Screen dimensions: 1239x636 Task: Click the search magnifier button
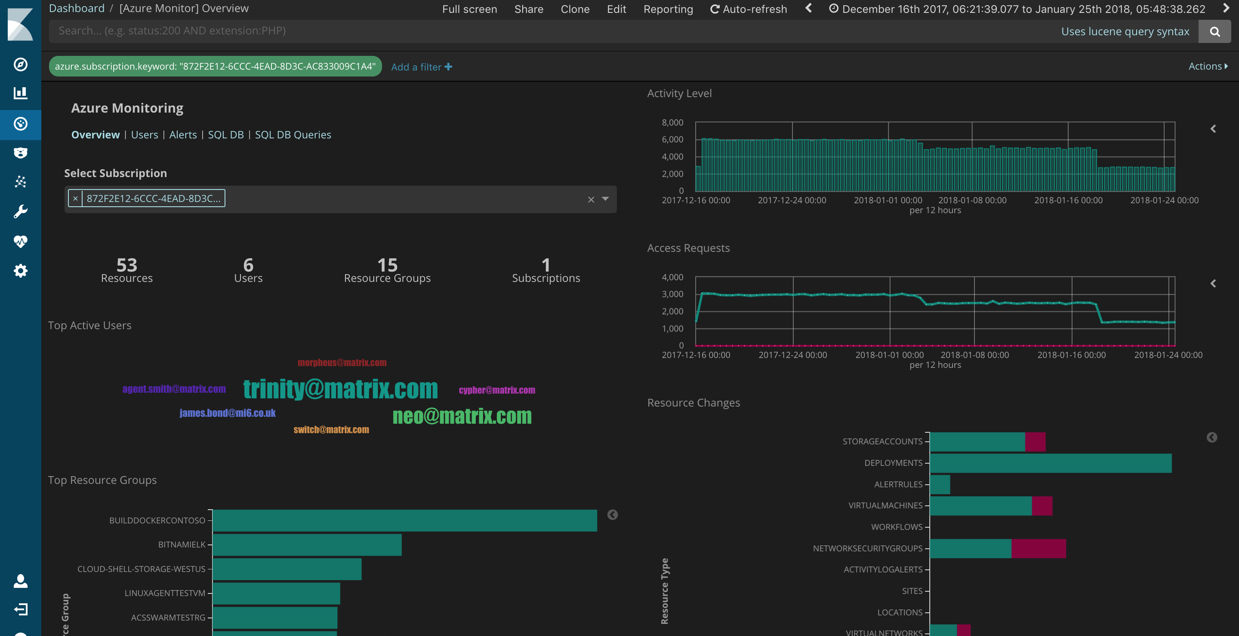[x=1214, y=32]
